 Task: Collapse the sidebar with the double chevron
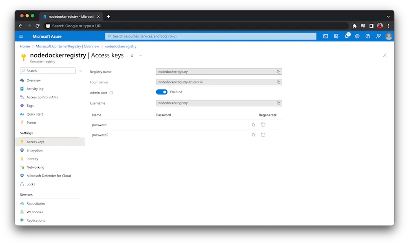pos(80,70)
